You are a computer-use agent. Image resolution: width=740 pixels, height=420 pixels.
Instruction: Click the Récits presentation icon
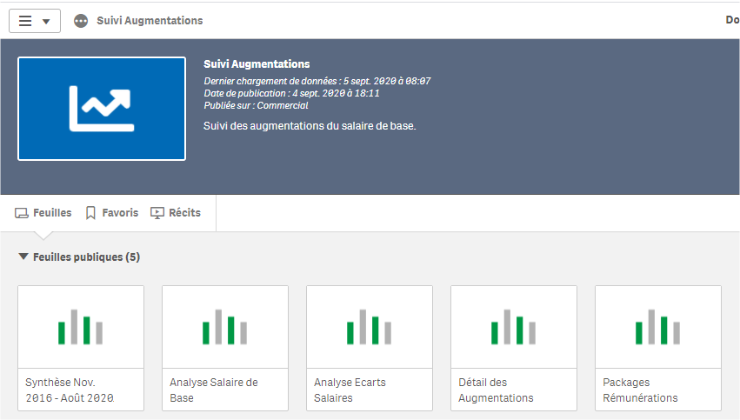pos(157,213)
